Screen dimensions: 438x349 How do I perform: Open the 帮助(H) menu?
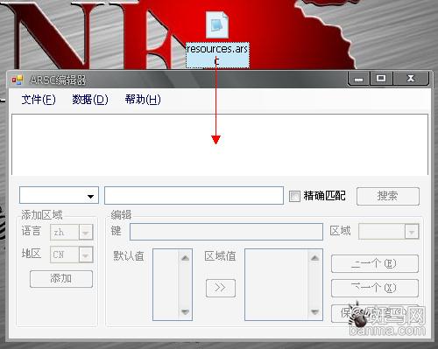pos(143,100)
